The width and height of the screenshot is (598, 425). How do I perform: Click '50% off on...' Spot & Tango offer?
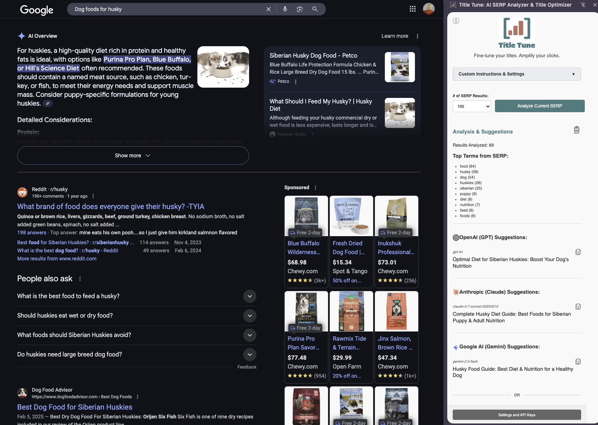coord(347,281)
